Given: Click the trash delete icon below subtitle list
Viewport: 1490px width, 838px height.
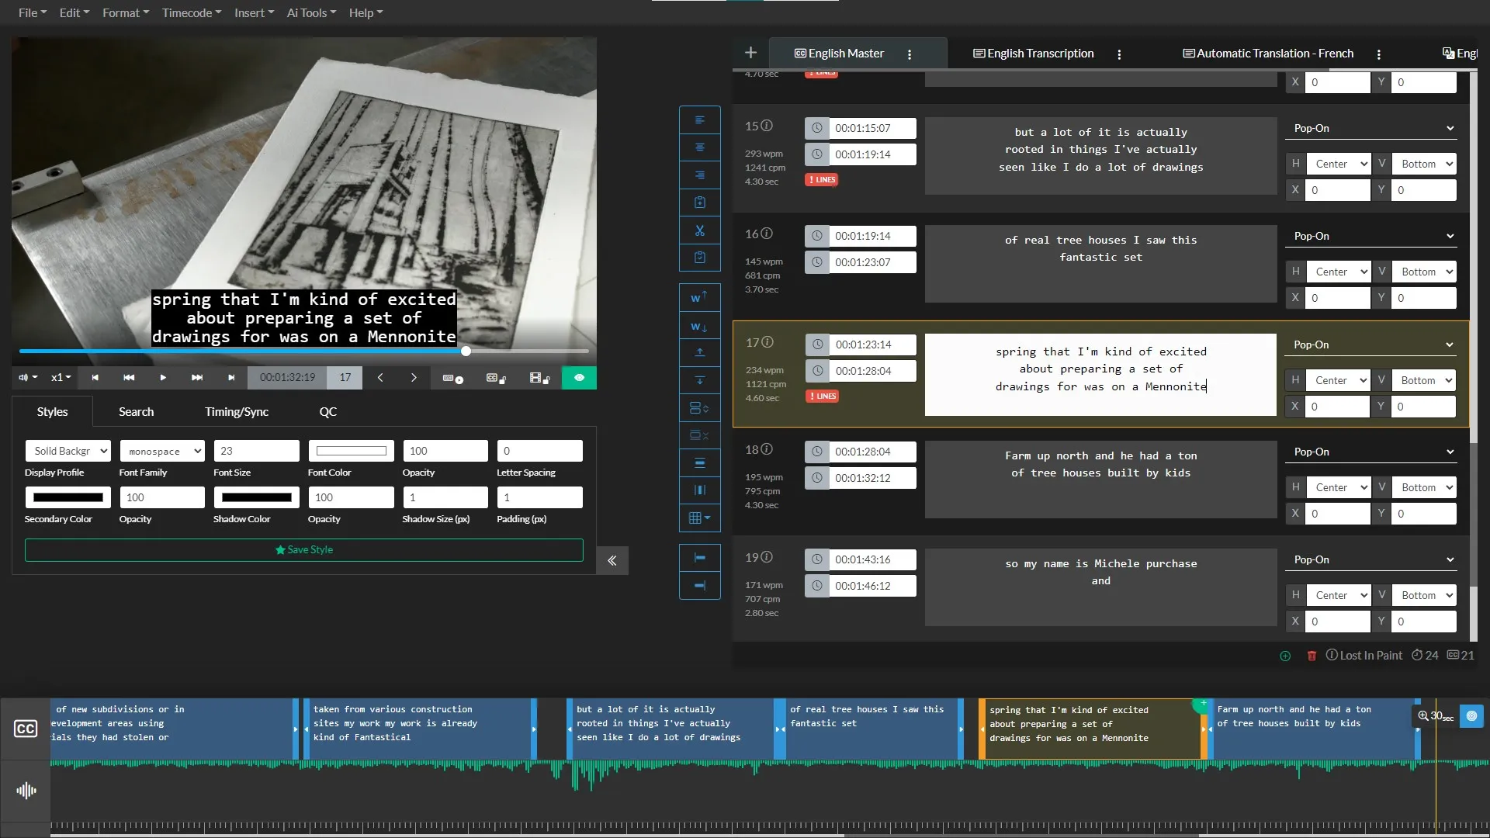Looking at the screenshot, I should coord(1312,656).
